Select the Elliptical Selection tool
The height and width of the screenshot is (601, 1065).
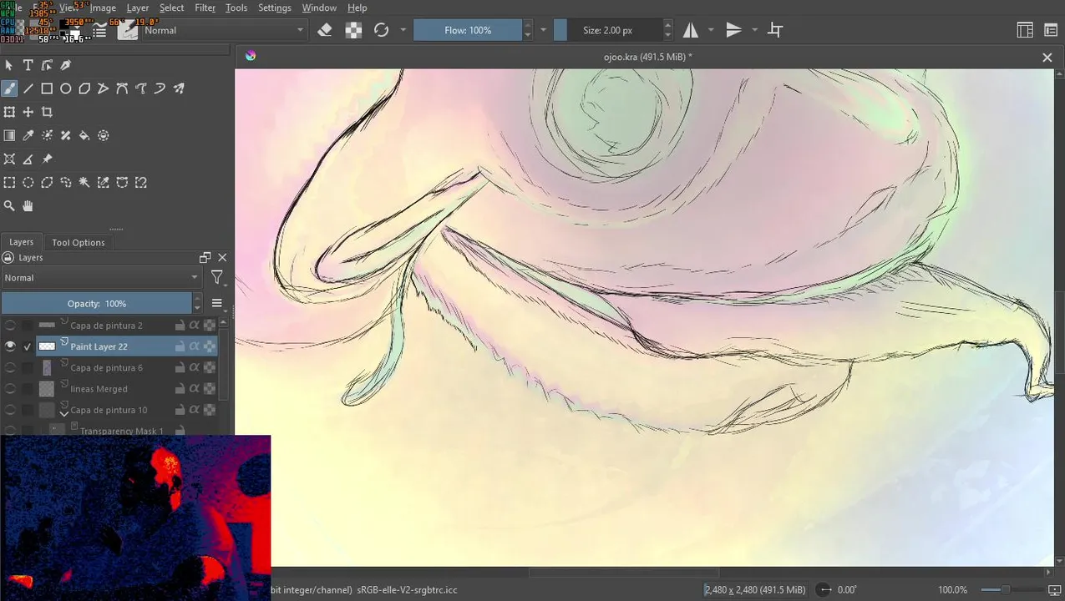(x=28, y=182)
